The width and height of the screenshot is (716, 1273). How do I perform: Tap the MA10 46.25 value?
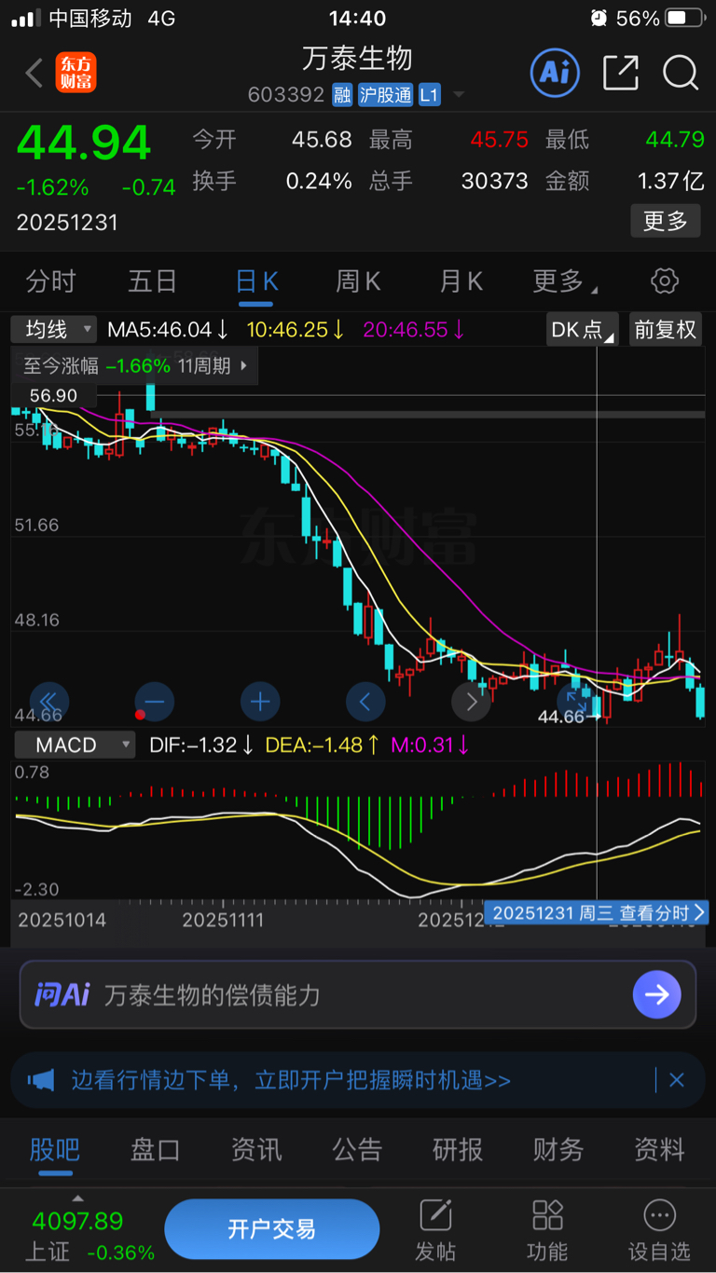pyautogui.click(x=296, y=329)
